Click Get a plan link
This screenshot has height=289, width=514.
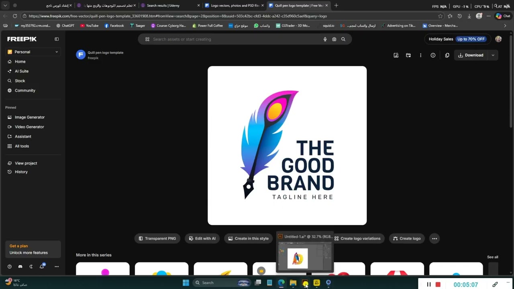(x=18, y=246)
